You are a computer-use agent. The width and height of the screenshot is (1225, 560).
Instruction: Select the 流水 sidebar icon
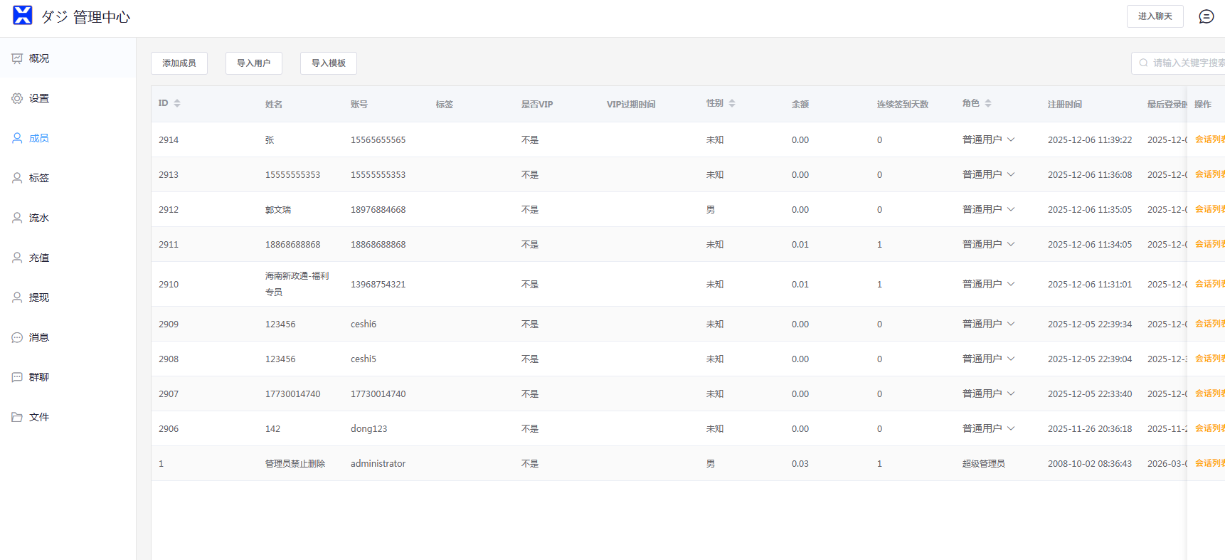17,218
